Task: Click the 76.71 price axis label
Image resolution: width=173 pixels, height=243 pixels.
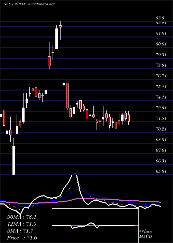Action: pos(161,76)
